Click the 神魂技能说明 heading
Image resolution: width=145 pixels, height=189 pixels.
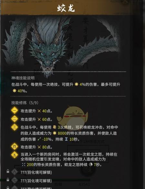coord(23,78)
